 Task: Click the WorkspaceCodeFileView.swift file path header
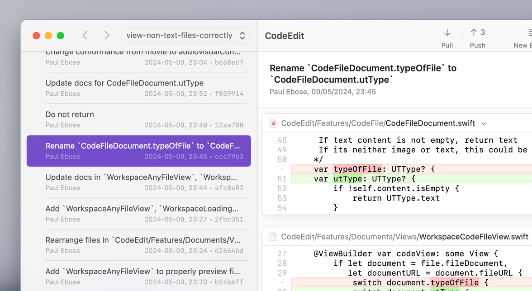[x=404, y=237]
